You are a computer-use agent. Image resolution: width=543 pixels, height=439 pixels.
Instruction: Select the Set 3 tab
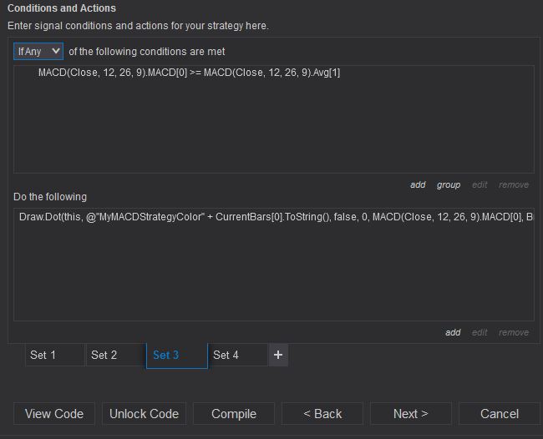(176, 355)
